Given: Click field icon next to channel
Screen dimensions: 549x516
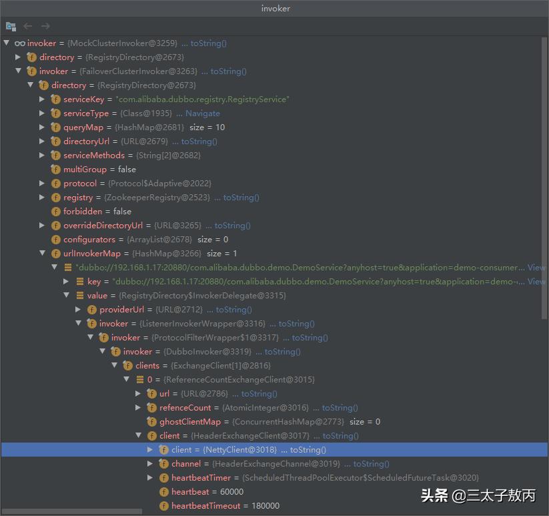Looking at the screenshot, I should click(x=163, y=464).
